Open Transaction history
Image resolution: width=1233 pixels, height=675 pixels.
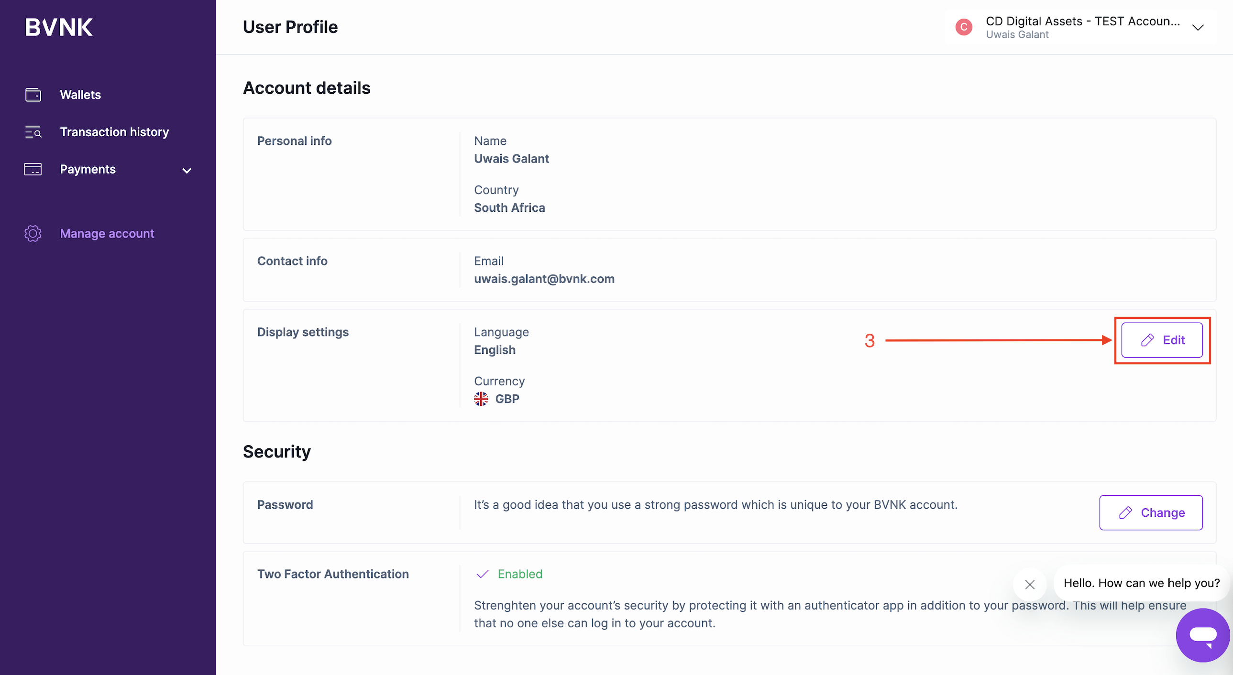point(114,132)
